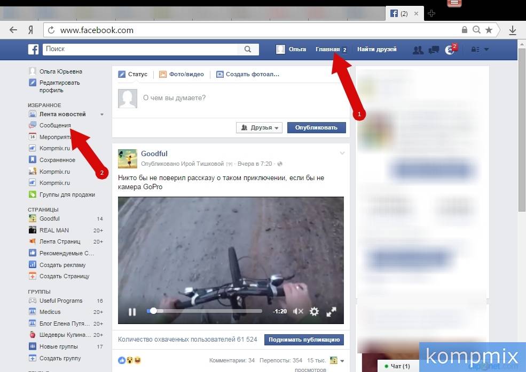The image size is (526, 372).
Task: Click Поднимать публикацию button
Action: [x=304, y=339]
